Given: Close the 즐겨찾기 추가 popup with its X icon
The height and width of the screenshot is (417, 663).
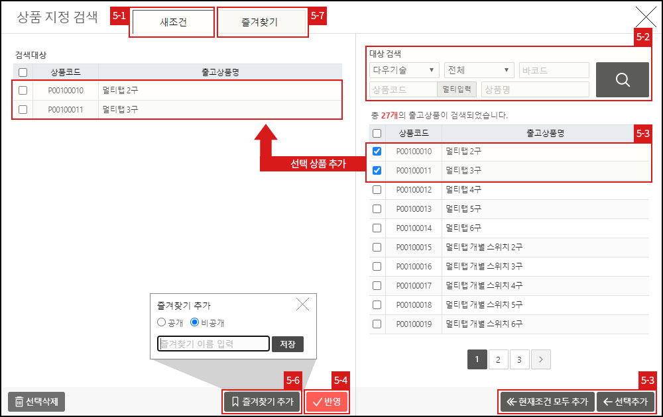Looking at the screenshot, I should point(302,304).
